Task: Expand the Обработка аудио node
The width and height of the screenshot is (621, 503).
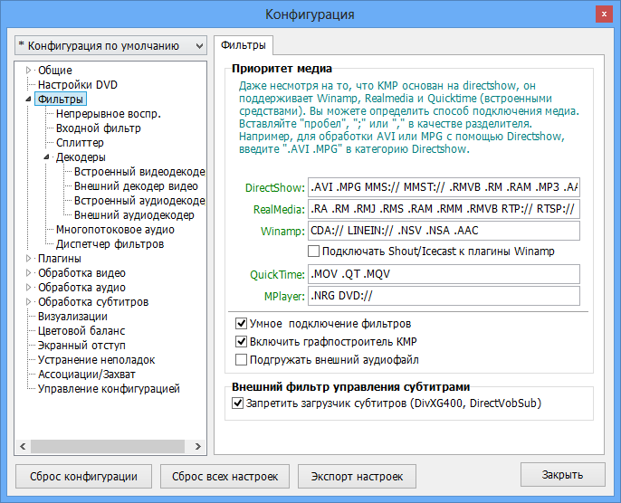Action: 28,288
